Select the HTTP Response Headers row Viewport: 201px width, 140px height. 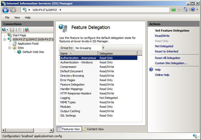point(98,93)
